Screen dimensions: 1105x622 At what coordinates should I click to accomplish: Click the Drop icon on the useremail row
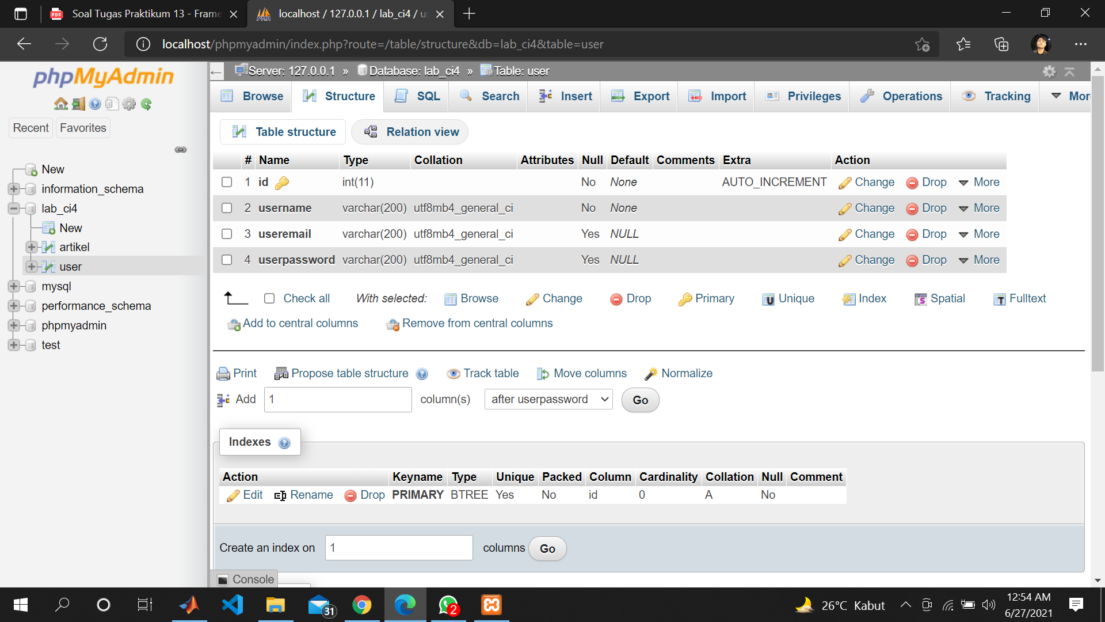click(x=912, y=234)
